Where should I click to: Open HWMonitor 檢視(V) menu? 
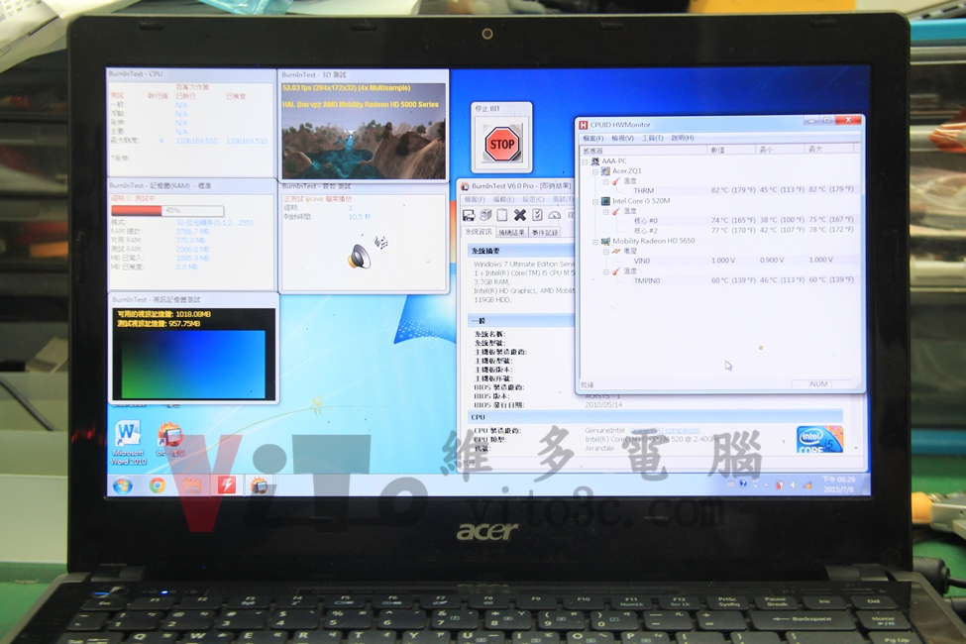pos(623,138)
